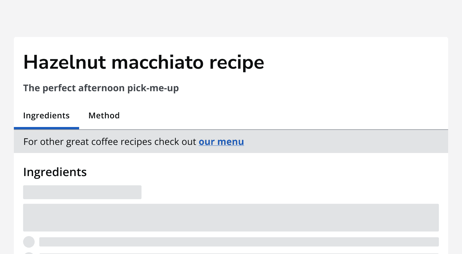
Task: Click the Ingredients section heading
Action: pos(55,172)
